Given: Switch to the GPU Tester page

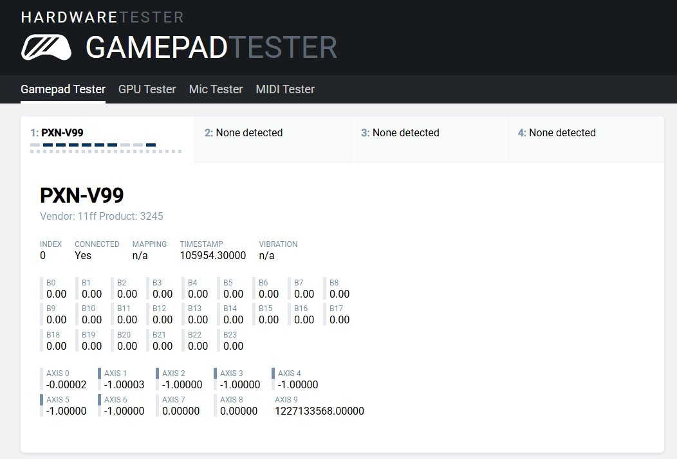Looking at the screenshot, I should [x=147, y=89].
